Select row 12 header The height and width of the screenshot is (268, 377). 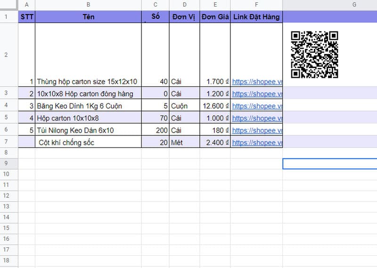click(9, 196)
